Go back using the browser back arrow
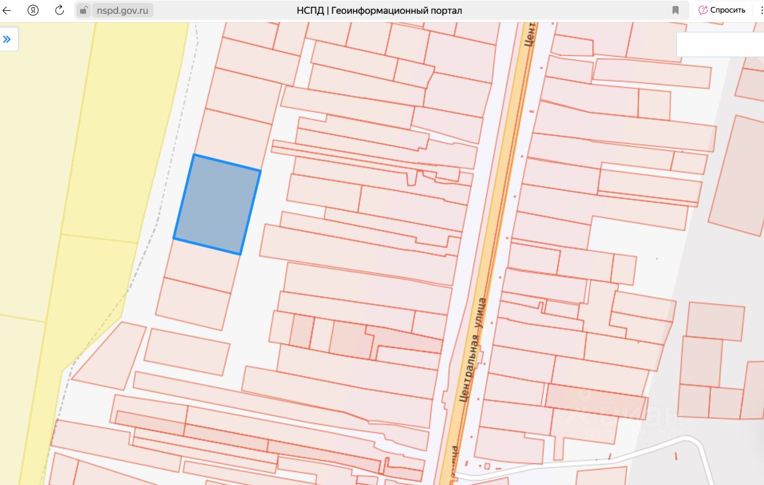The height and width of the screenshot is (485, 764). [x=7, y=10]
